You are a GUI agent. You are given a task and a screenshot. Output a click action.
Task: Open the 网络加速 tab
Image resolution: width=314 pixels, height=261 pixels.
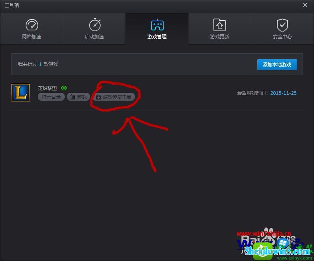click(32, 29)
